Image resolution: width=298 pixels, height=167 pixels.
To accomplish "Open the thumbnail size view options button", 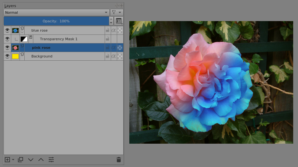I will coord(119,21).
